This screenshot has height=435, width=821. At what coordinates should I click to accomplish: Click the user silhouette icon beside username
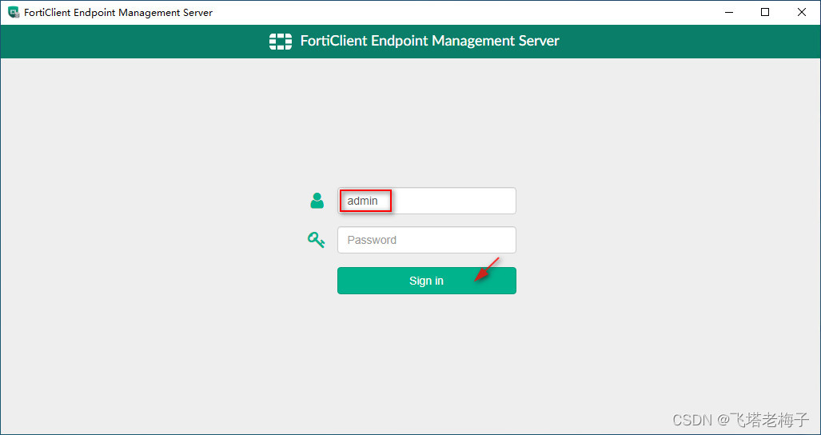coord(317,201)
